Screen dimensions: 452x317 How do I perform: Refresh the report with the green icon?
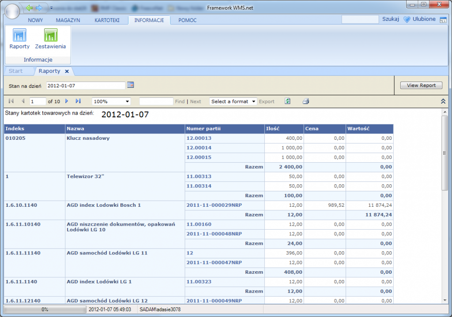tap(287, 101)
